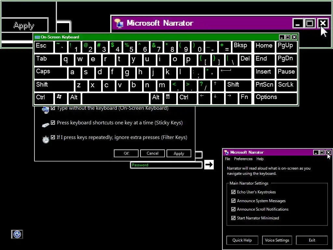Open Narrator Help menu

point(260,159)
